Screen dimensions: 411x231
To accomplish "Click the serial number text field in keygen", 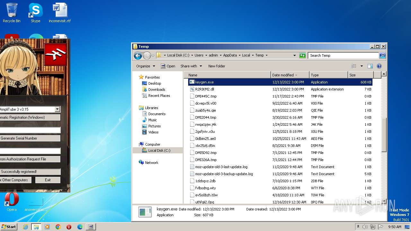I will click(30, 130).
